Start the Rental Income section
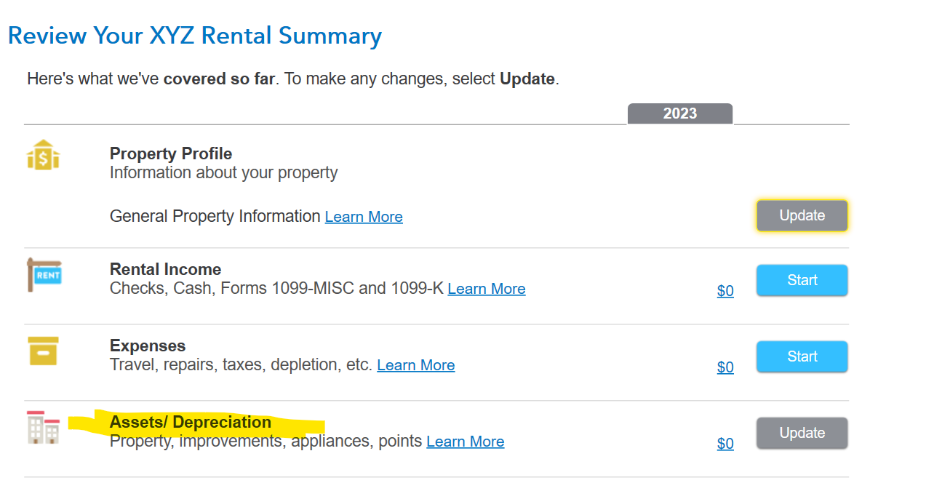This screenshot has height=483, width=950. 802,280
